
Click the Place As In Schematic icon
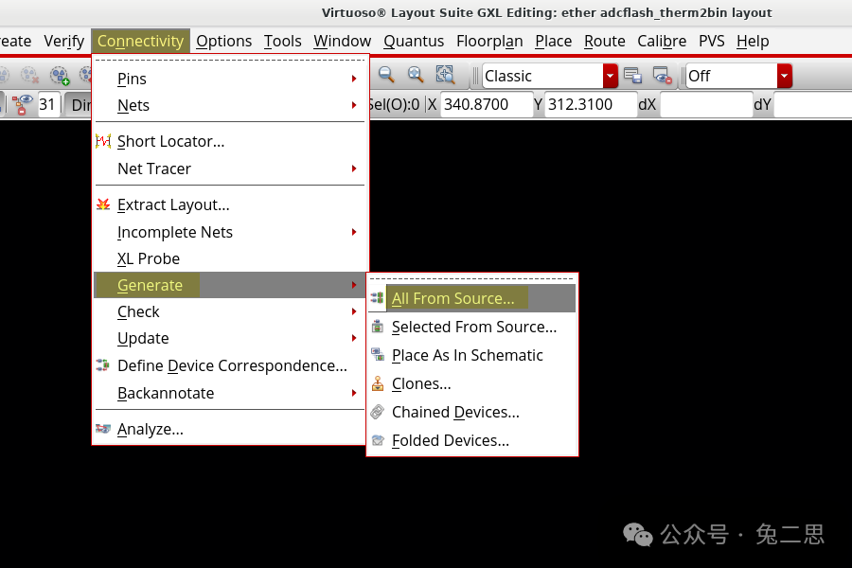(377, 354)
